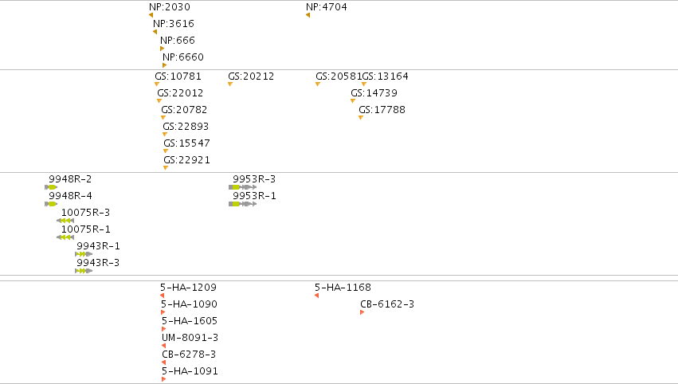Click the 10075R-3 text label

85,213
